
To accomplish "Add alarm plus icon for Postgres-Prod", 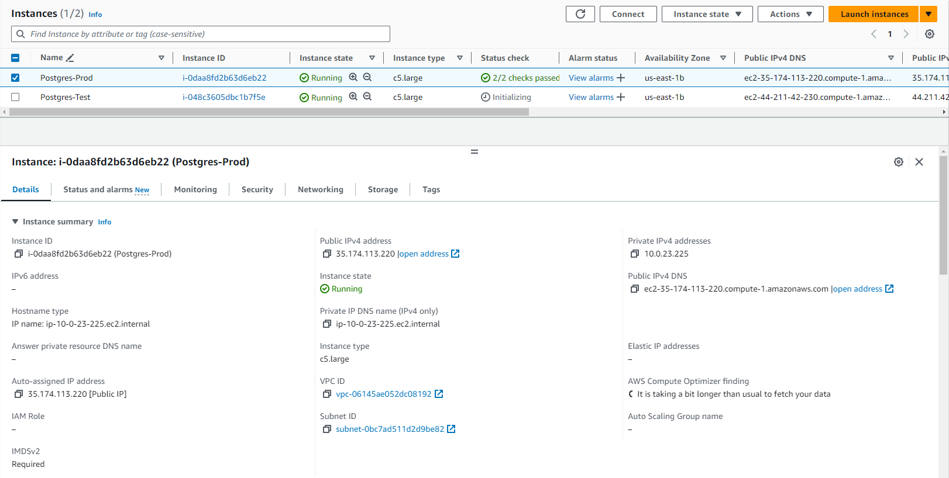I will click(x=621, y=78).
